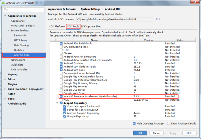The height and width of the screenshot is (139, 201).
Task: Uncheck the Support Repository checkbox
Action: [x=61, y=103]
